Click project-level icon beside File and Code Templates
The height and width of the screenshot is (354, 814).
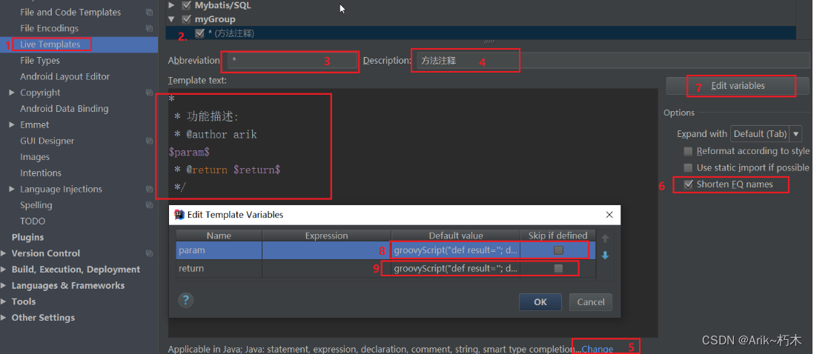[x=150, y=12]
